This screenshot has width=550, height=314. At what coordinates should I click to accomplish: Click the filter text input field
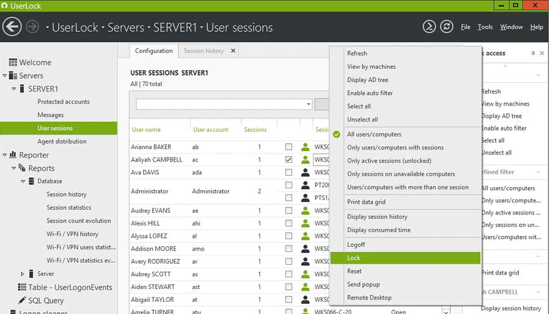point(221,104)
